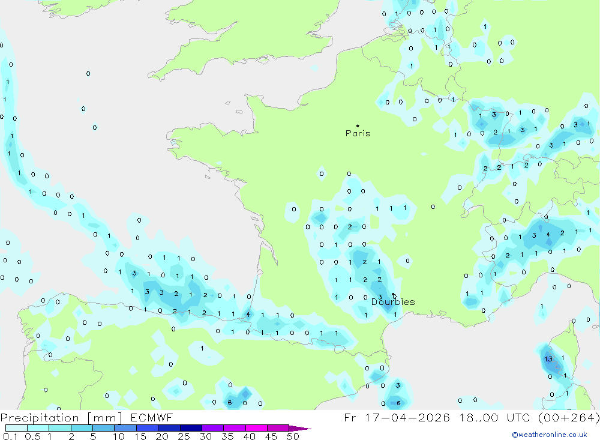Viewport: 600px width, 440px height.
Task: Select the magenta swatch between 40 and 45
Action: [256, 428]
